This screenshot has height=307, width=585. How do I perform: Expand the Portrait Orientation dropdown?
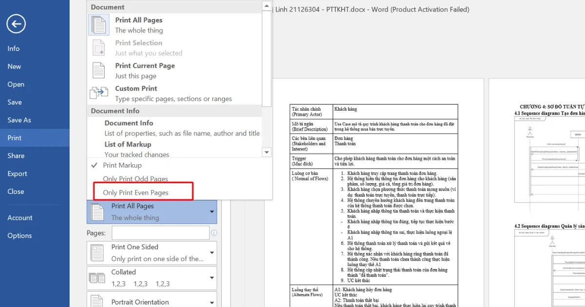tap(152, 300)
